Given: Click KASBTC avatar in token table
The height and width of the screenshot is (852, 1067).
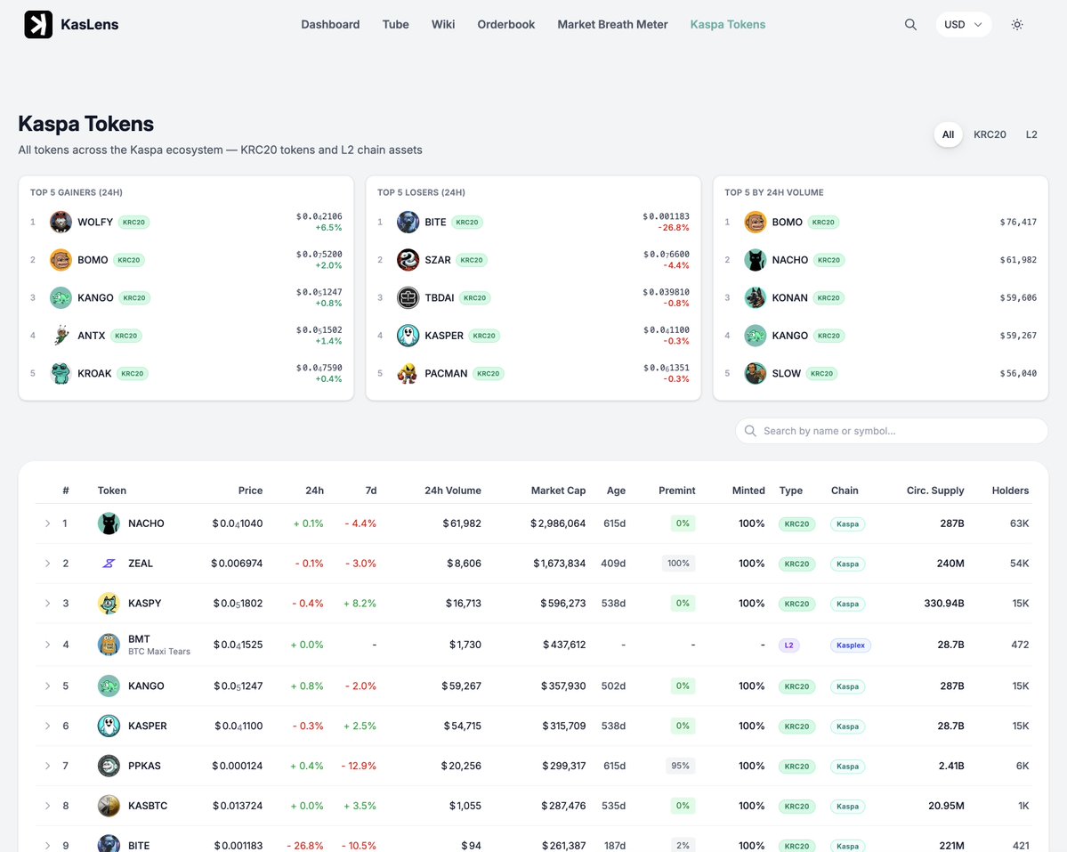Looking at the screenshot, I should click(109, 806).
